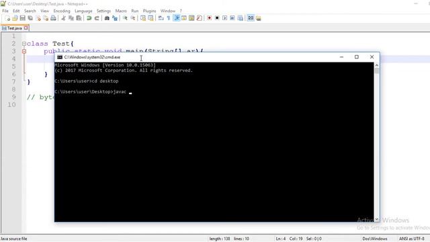Close the Test.java tab with its red X
Screen dimensions: 430x242
pyautogui.click(x=26, y=28)
